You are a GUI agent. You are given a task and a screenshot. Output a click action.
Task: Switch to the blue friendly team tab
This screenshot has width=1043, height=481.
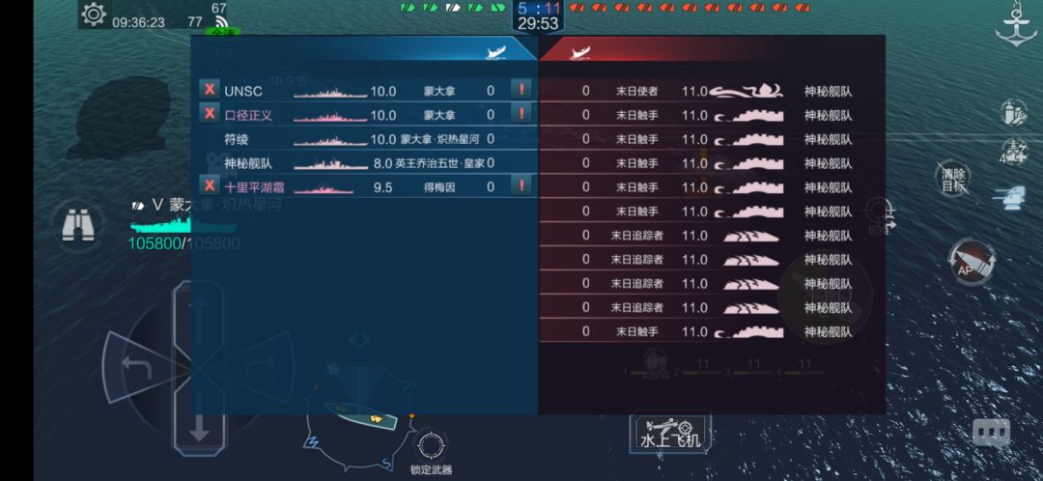pyautogui.click(x=364, y=50)
